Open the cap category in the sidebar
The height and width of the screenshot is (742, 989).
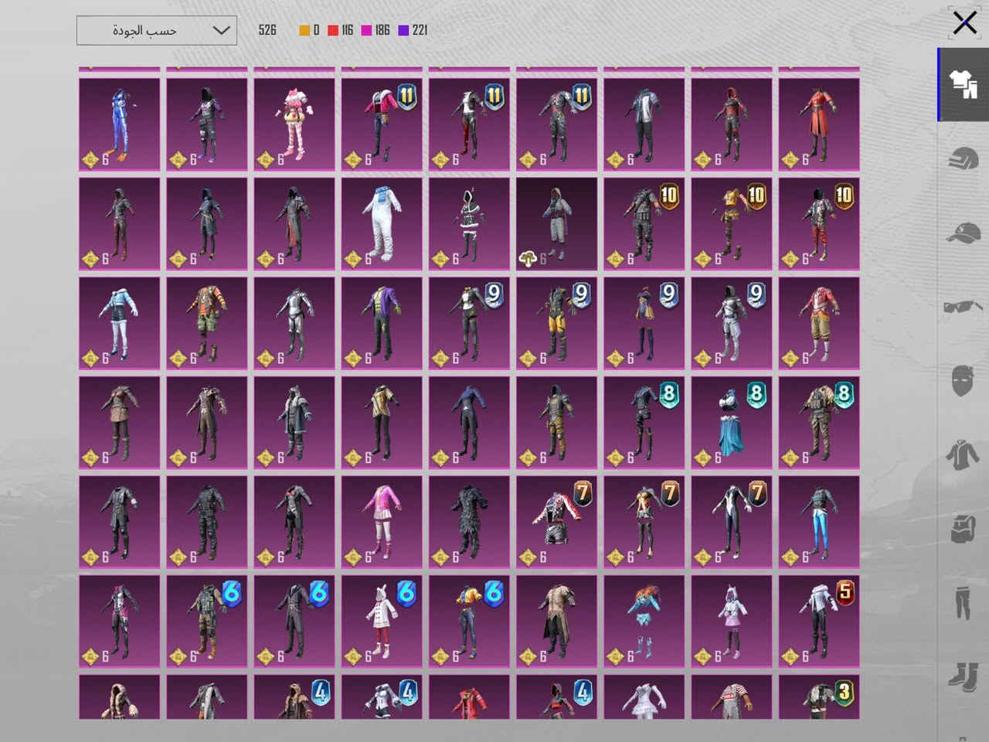coord(963,233)
